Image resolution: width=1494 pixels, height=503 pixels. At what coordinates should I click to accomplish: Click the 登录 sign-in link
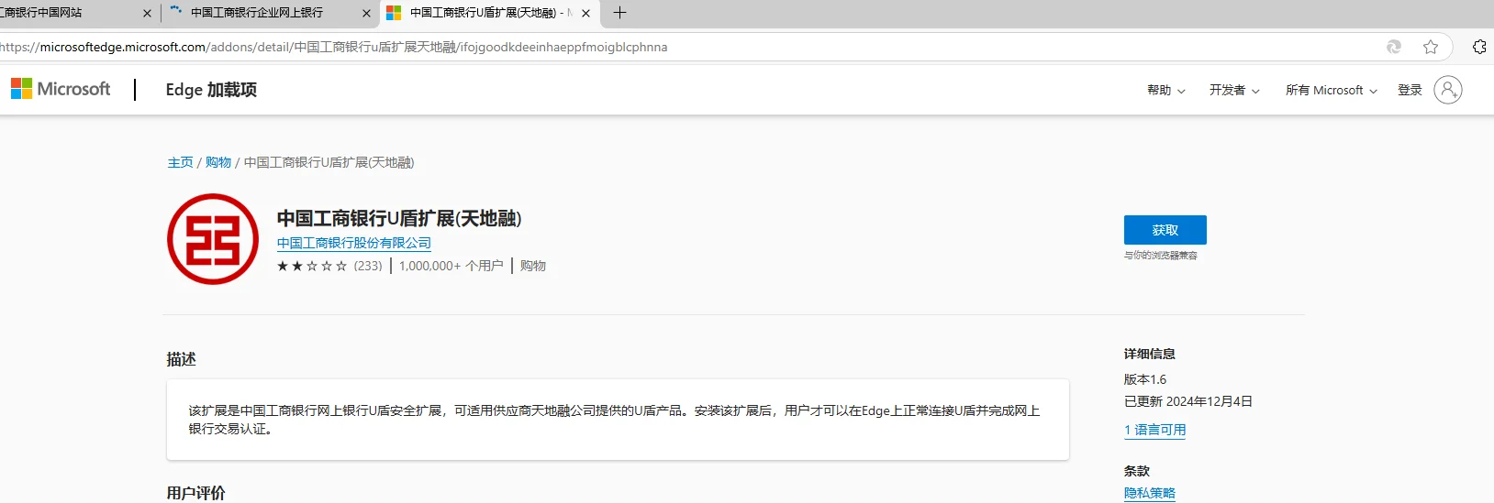[x=1410, y=90]
